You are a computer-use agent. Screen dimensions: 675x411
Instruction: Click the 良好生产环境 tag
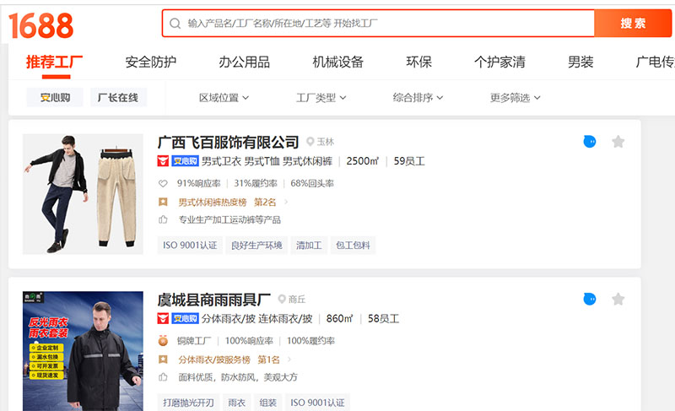tap(256, 246)
